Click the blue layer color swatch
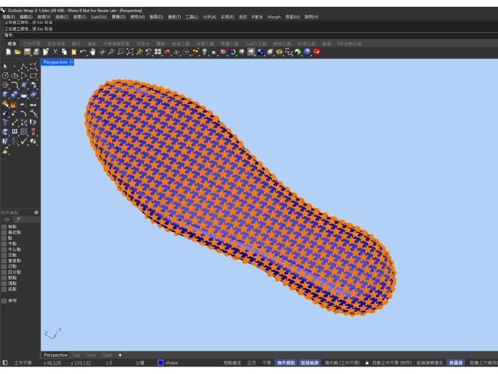498x374 pixels. tap(160, 362)
